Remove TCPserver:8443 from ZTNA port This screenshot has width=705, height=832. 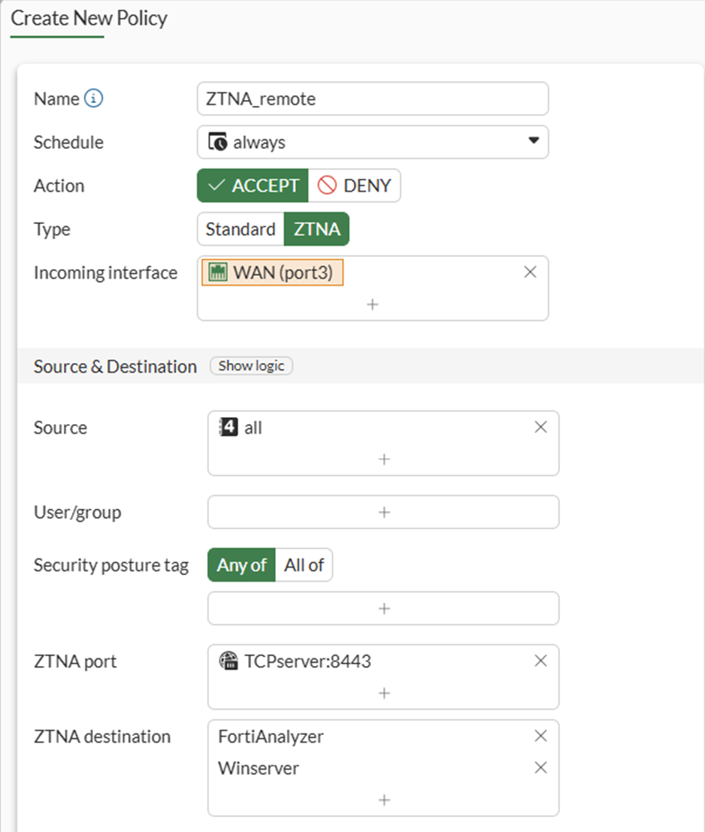click(540, 661)
